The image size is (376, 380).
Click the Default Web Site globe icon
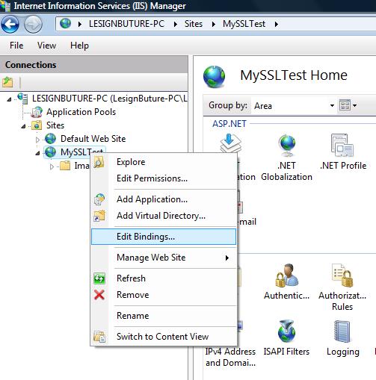[51, 139]
